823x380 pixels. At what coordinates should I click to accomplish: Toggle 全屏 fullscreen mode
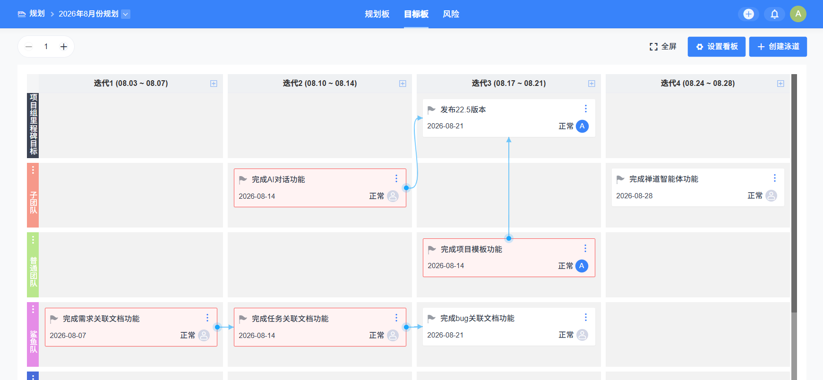click(x=663, y=47)
